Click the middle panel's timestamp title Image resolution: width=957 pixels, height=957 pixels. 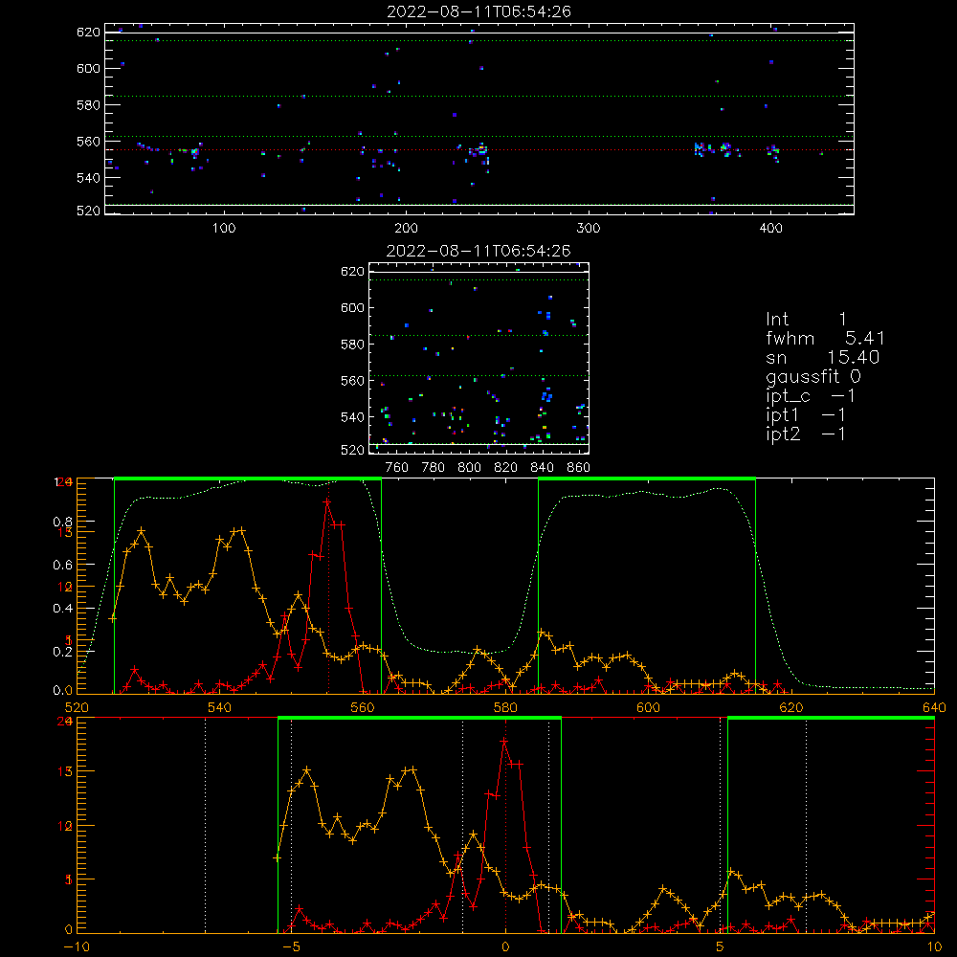click(x=478, y=251)
